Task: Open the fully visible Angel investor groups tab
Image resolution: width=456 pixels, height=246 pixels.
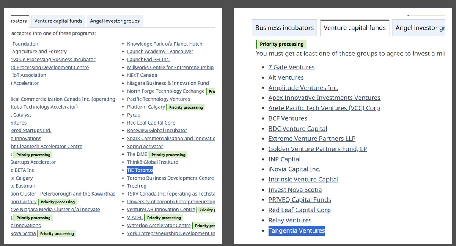Action: pyautogui.click(x=115, y=21)
